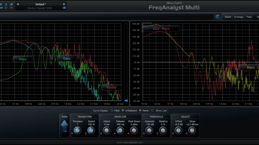Screen dimensions: 259x145
Task: Click the Relative threshold knob
Action: coord(163,130)
